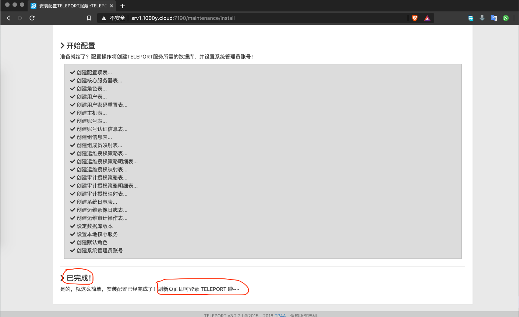
Task: Go back to the previous page
Action: click(x=9, y=18)
